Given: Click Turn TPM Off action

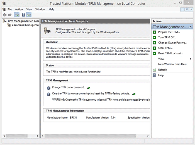Looking at the screenshot, I should 167,37.
